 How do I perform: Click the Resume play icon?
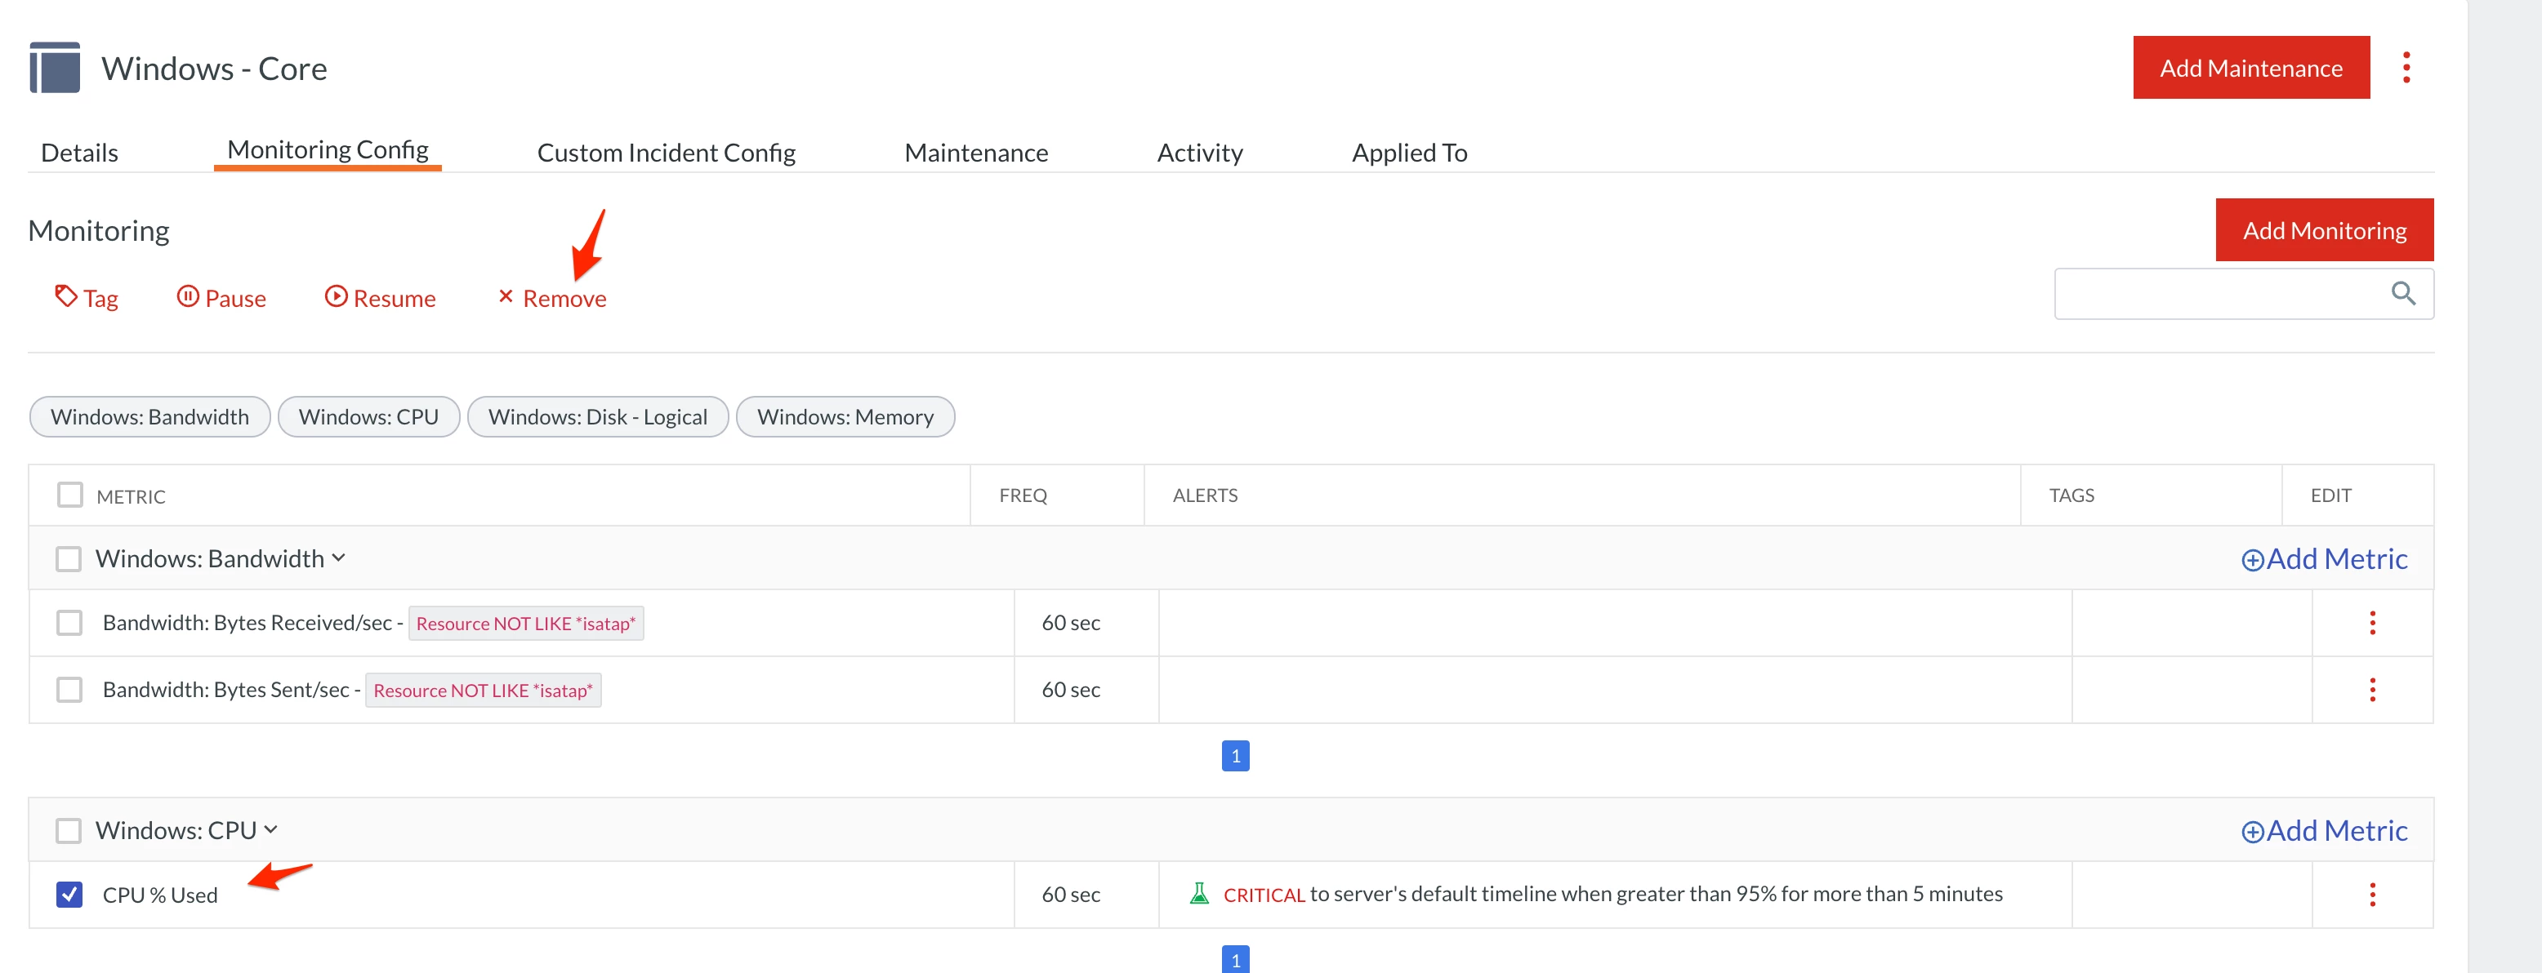click(x=336, y=295)
